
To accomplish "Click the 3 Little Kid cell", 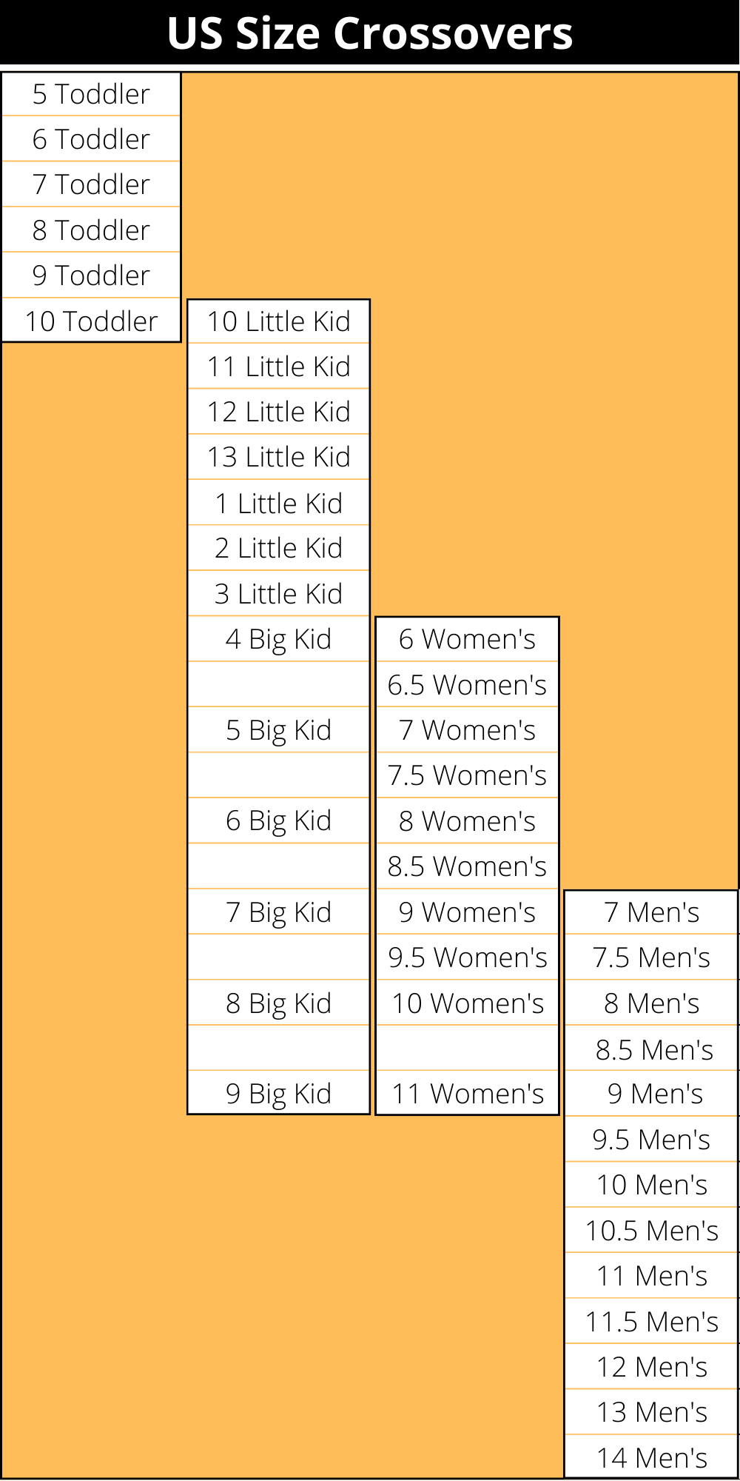I will (278, 594).
